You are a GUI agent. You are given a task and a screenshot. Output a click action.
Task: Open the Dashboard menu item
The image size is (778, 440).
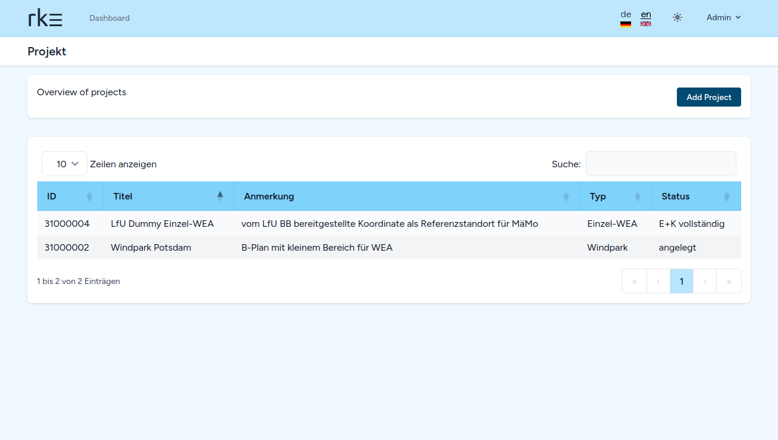109,18
